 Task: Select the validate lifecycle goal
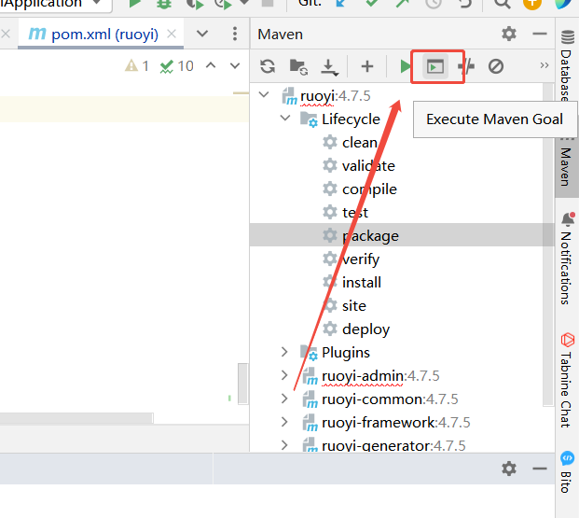368,165
